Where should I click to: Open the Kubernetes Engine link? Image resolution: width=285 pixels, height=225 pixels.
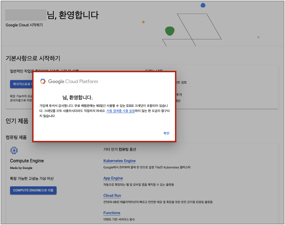119,161
